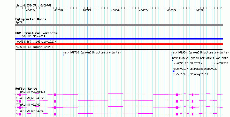Click the small blue nsv4461930 variant mark
The width and height of the screenshot is (230, 117).
pyautogui.click(x=172, y=55)
